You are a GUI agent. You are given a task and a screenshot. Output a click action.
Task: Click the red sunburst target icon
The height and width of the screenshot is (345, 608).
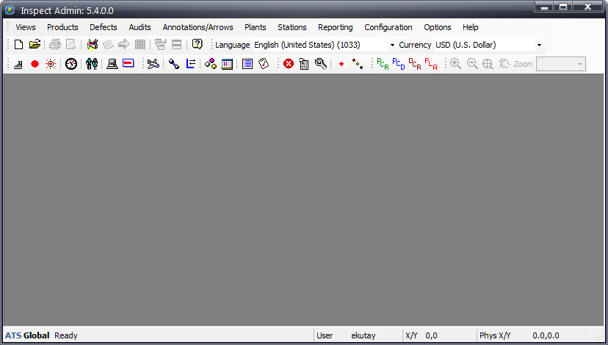pos(51,64)
